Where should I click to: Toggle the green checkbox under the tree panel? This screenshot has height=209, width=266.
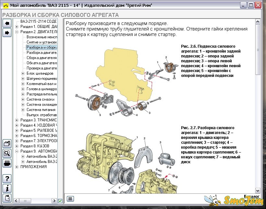click(60, 201)
